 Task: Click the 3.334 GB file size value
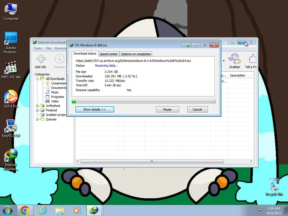pos(111,72)
